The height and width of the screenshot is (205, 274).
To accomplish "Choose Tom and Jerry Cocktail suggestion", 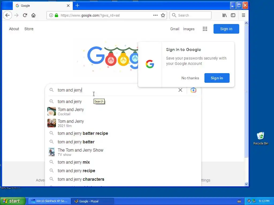I will coord(123,111).
